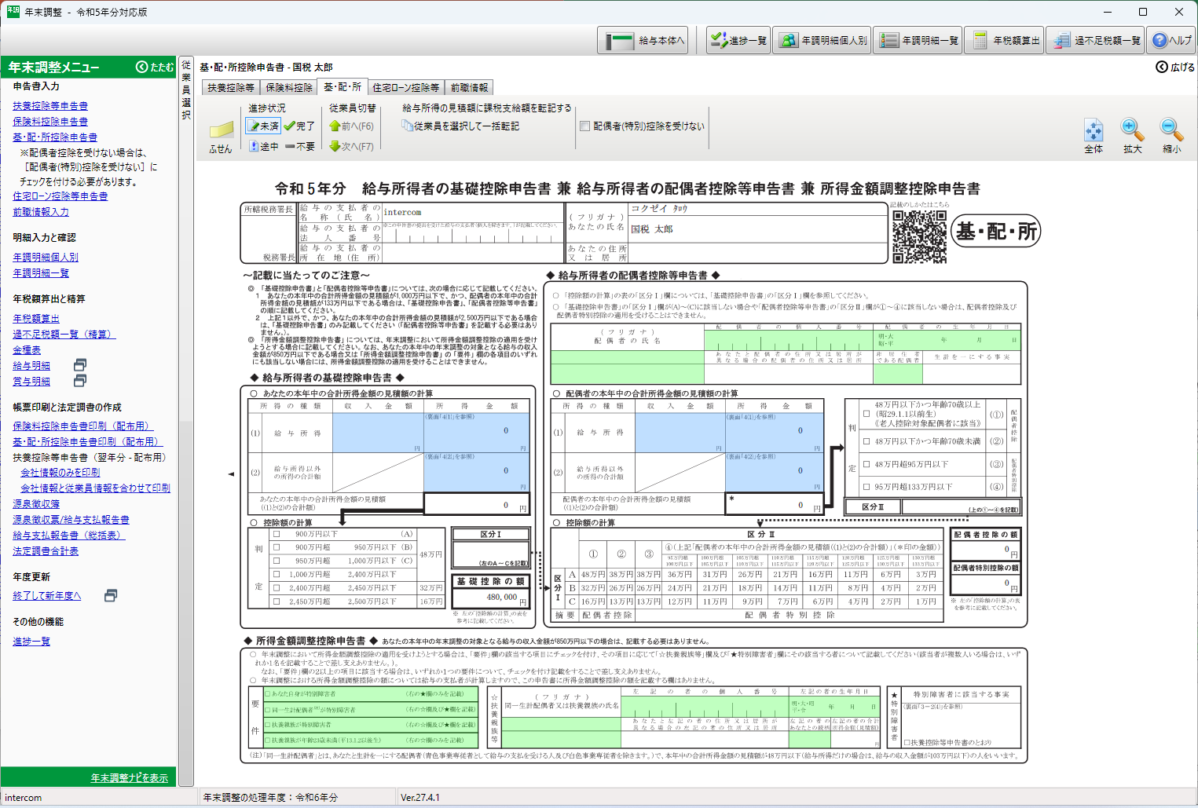Click the 給与所得 収入金額 input cell

pyautogui.click(x=377, y=432)
